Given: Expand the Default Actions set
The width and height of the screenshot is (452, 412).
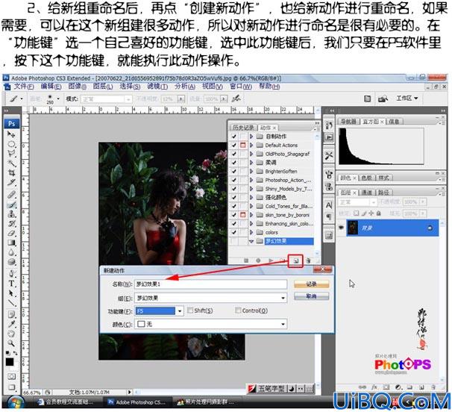Looking at the screenshot, I should coord(251,145).
